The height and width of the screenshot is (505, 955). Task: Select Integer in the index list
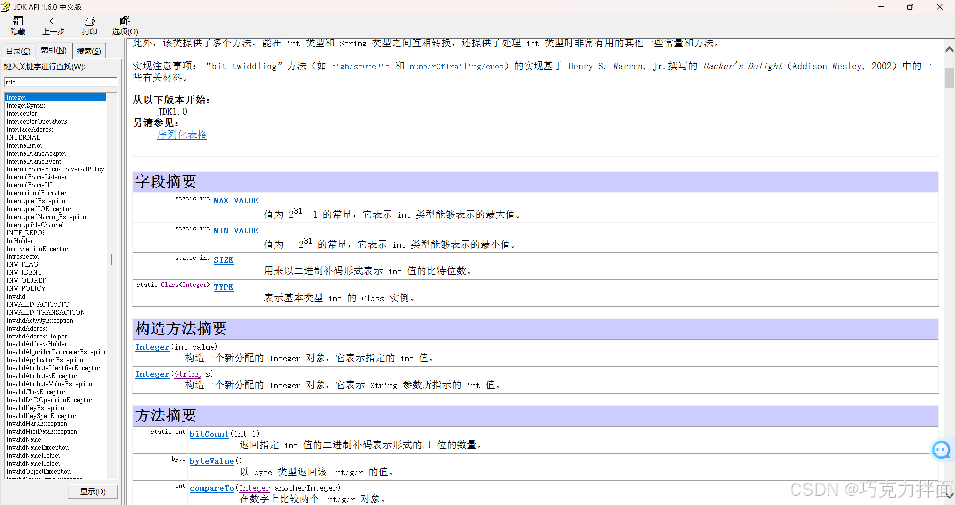(56, 97)
